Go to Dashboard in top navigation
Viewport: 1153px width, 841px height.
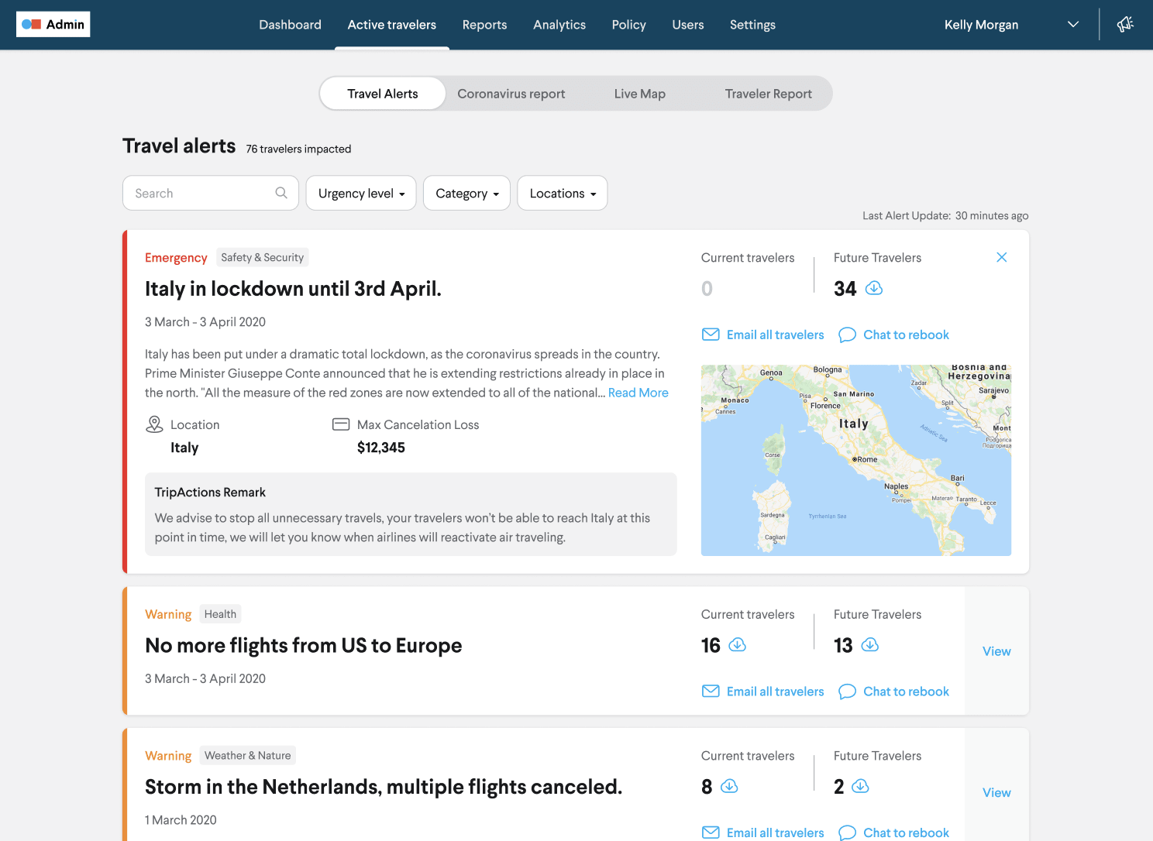(290, 25)
